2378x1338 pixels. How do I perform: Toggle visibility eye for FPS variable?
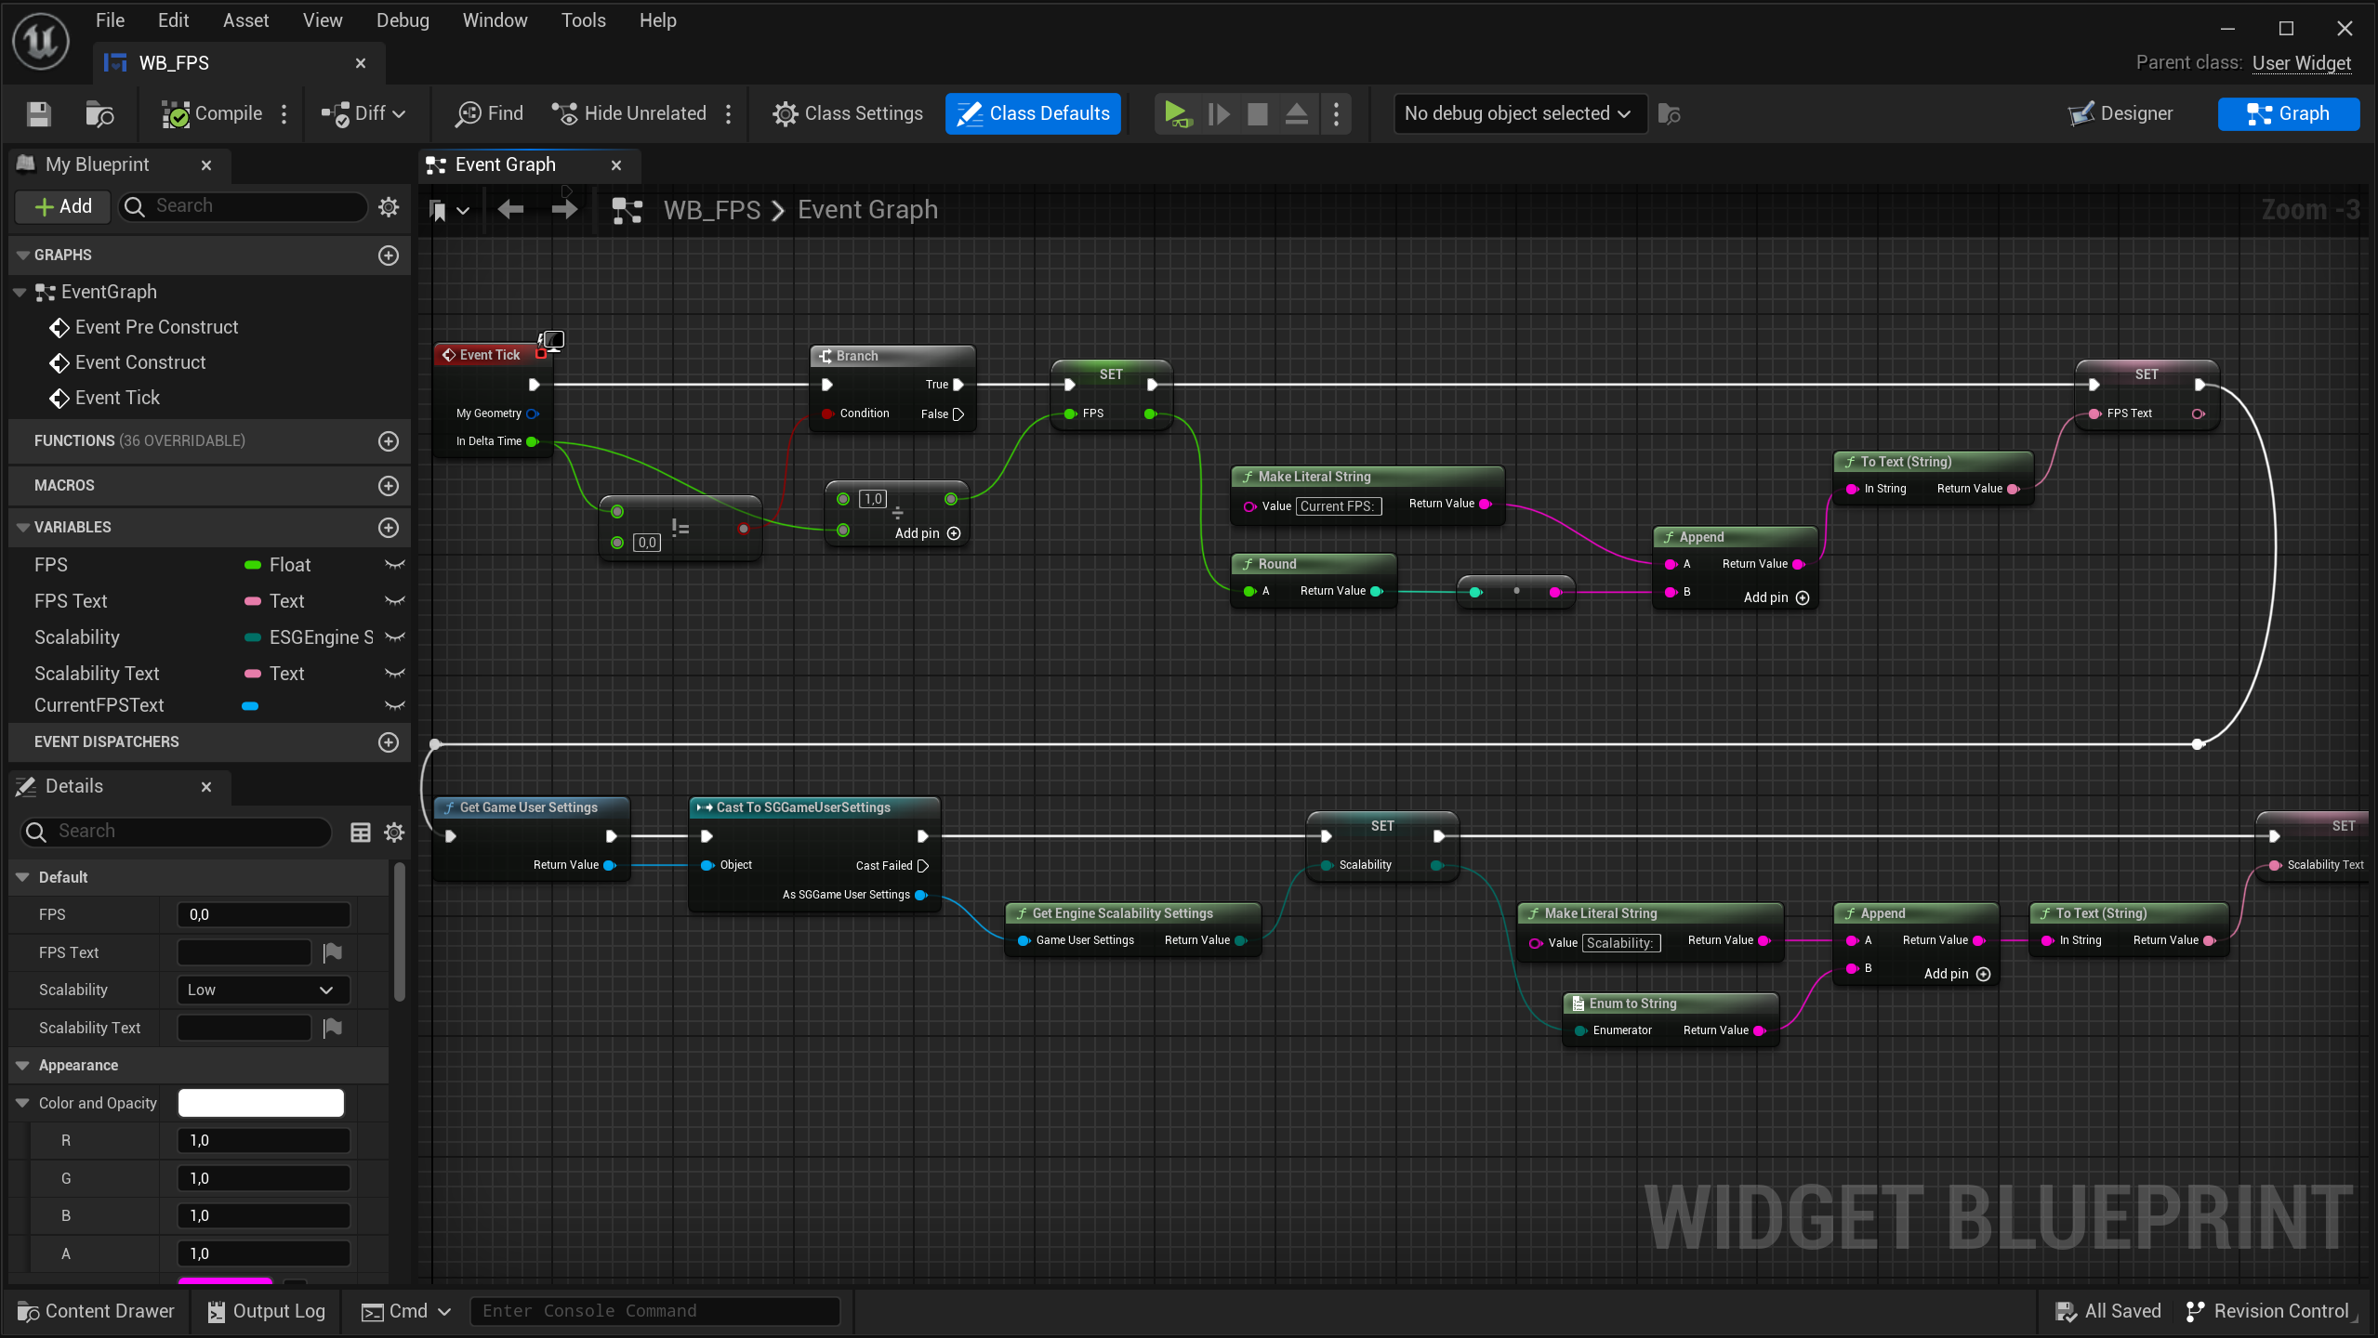click(x=395, y=565)
